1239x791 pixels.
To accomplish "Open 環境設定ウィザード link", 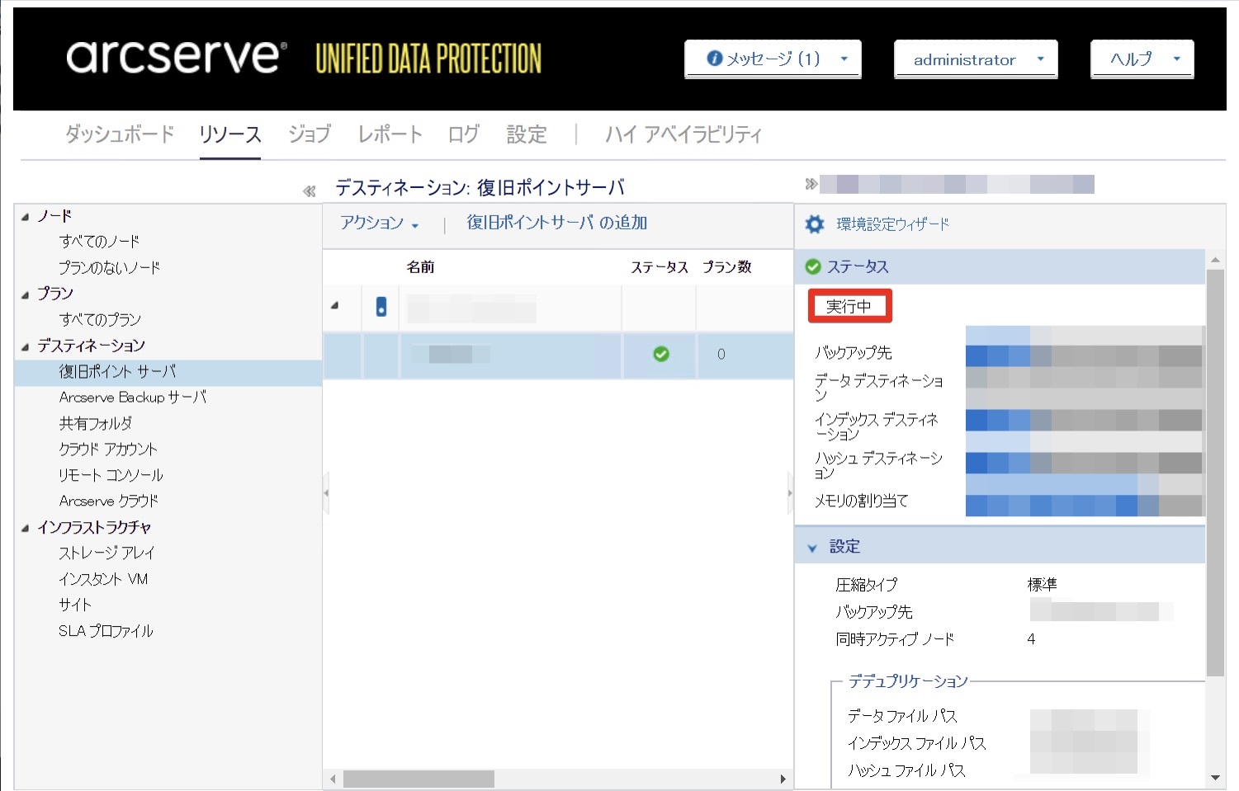I will (x=892, y=224).
